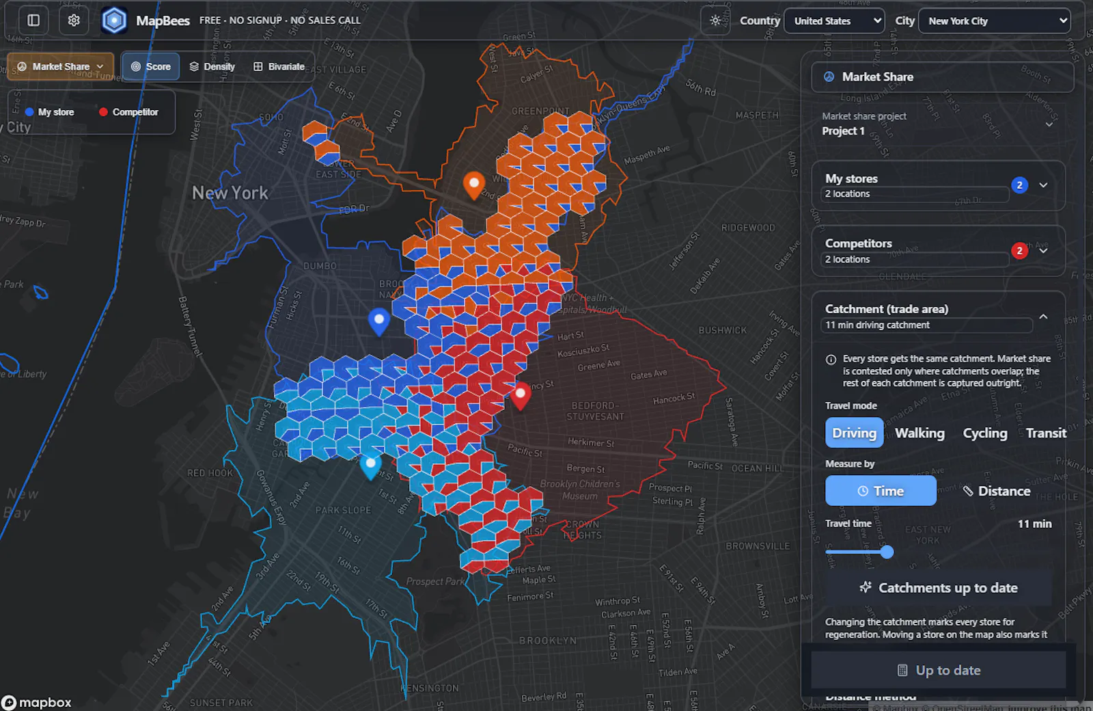Select Driving travel mode

point(854,433)
